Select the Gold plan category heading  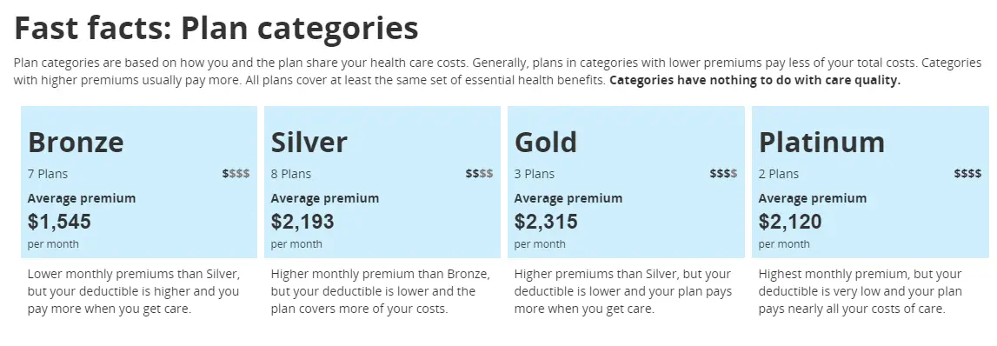(x=546, y=142)
